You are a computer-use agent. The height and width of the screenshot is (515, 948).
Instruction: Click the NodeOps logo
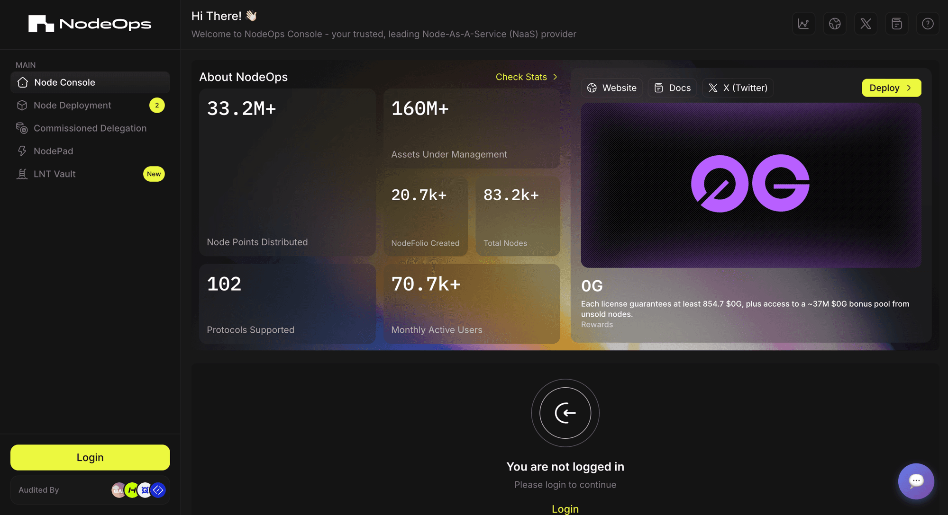(x=90, y=24)
